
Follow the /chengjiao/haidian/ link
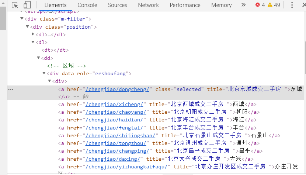coord(114,120)
